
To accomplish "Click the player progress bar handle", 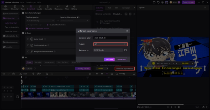I will tap(183, 104).
